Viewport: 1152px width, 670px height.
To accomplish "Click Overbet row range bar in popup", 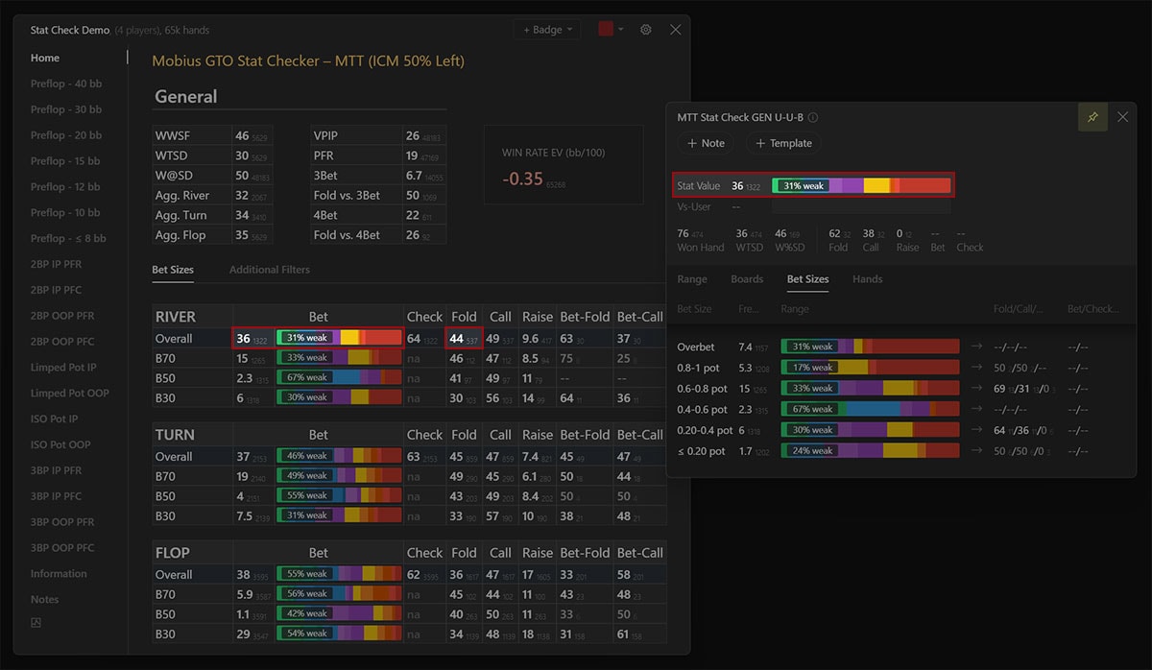I will coord(870,347).
